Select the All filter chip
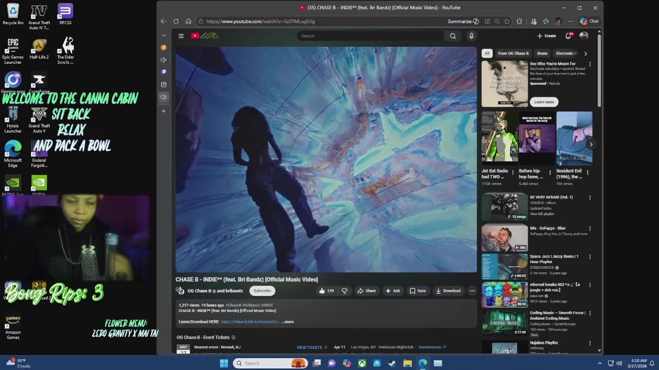Image resolution: width=659 pixels, height=370 pixels. [487, 53]
